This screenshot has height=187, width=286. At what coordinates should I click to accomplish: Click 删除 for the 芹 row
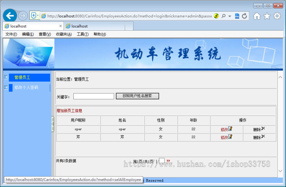tap(257, 137)
